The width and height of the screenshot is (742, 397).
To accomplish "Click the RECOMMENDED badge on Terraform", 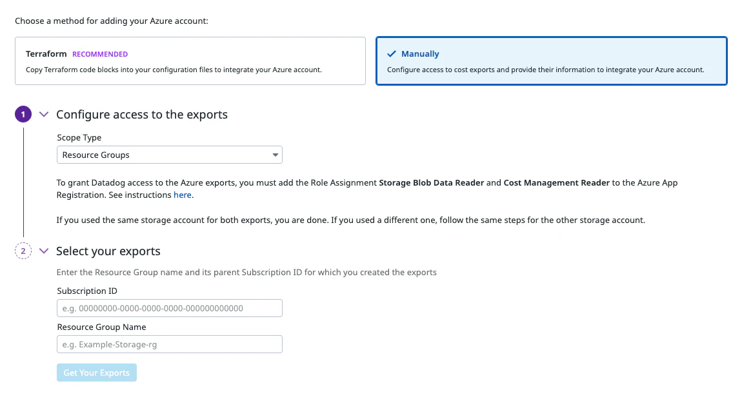I will pyautogui.click(x=100, y=54).
